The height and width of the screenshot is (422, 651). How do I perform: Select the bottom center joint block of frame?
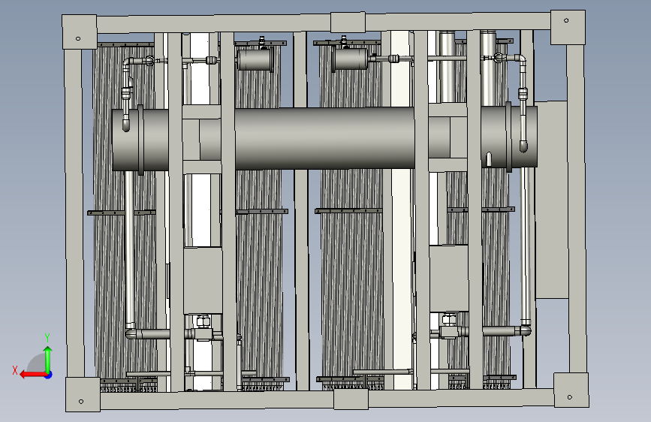(x=351, y=399)
